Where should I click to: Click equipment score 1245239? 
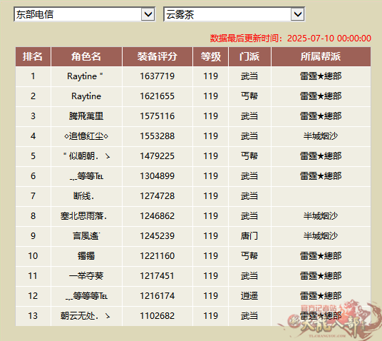click(157, 236)
